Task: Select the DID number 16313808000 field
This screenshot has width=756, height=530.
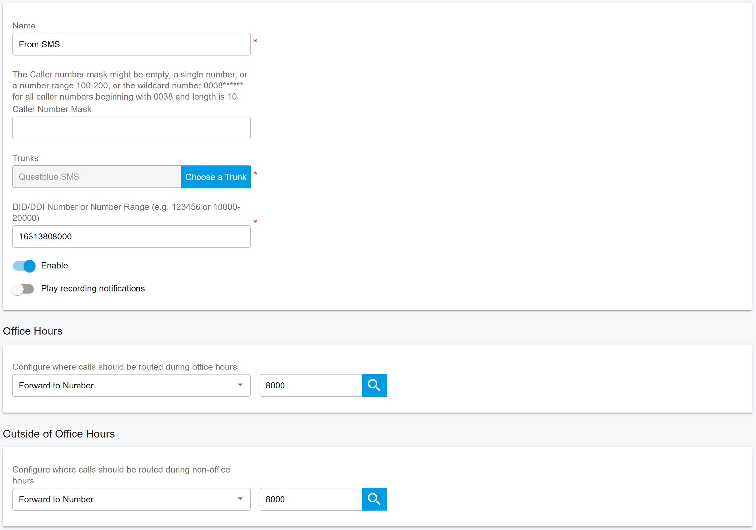Action: tap(131, 237)
